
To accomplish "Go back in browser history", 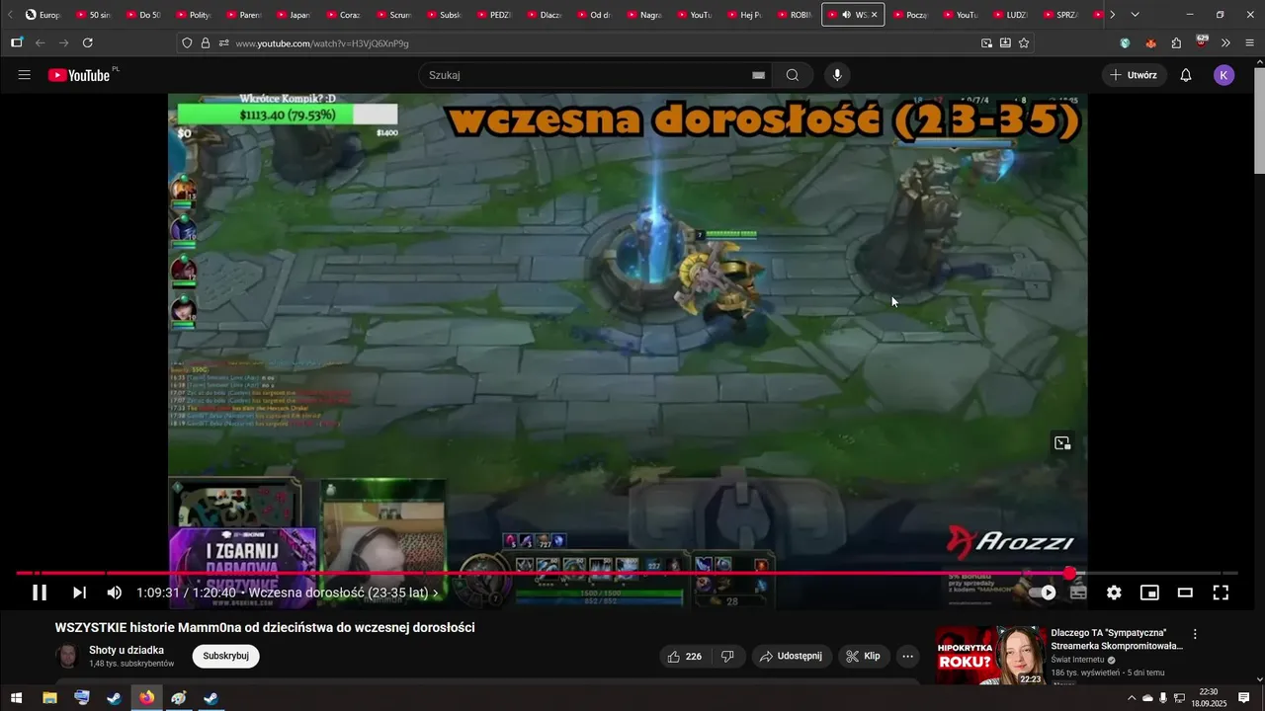I will [x=40, y=42].
